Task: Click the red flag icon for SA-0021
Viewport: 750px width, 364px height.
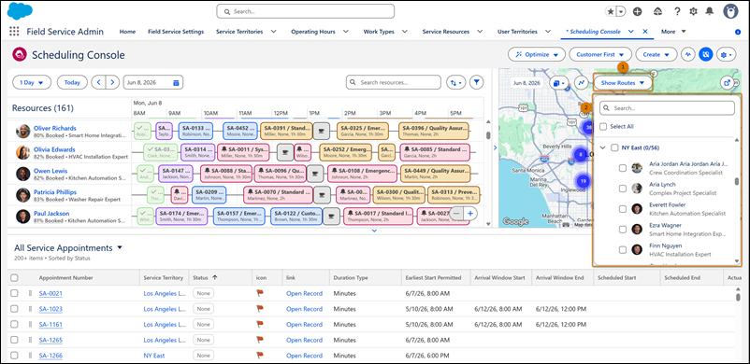Action: click(x=260, y=293)
